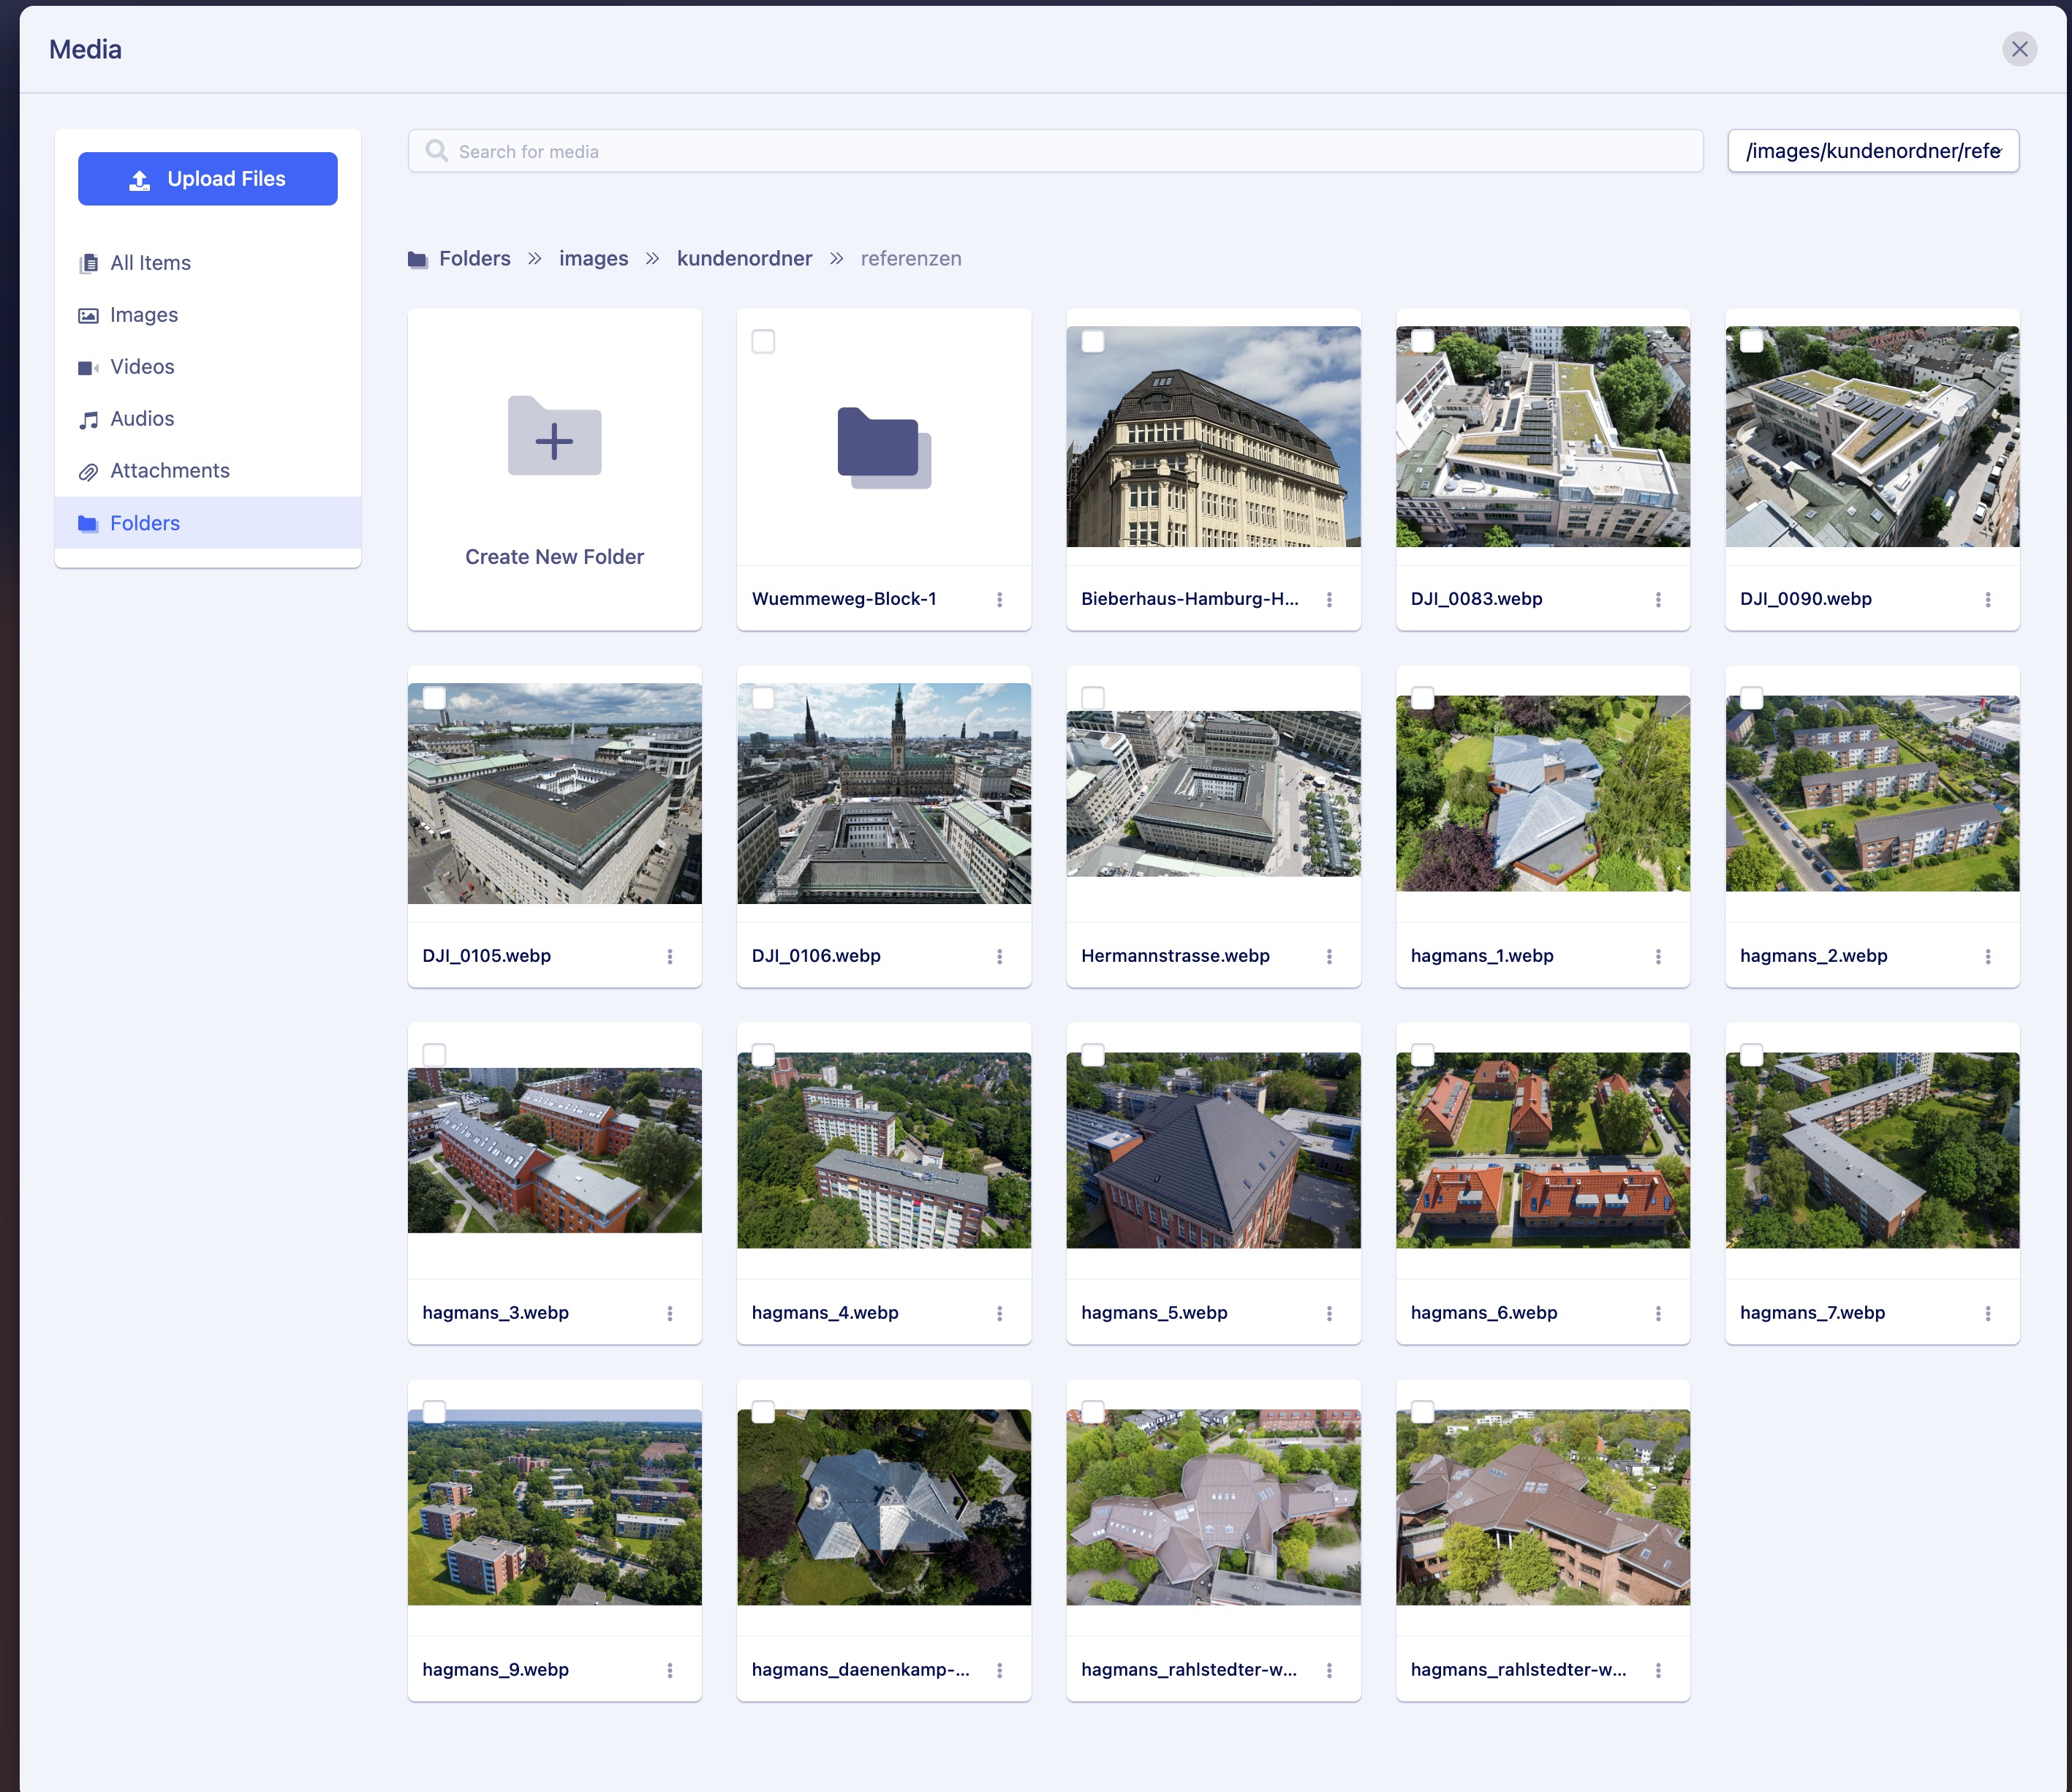The height and width of the screenshot is (1792, 2072).
Task: Click the Audios music note icon
Action: click(88, 419)
